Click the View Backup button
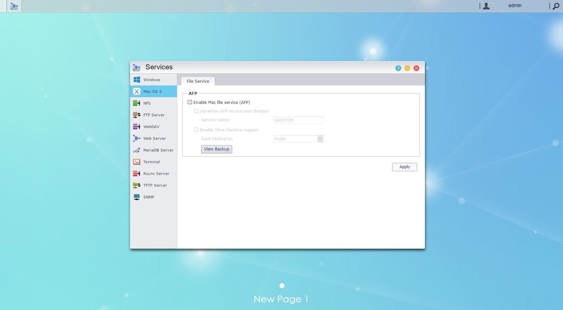 point(216,149)
